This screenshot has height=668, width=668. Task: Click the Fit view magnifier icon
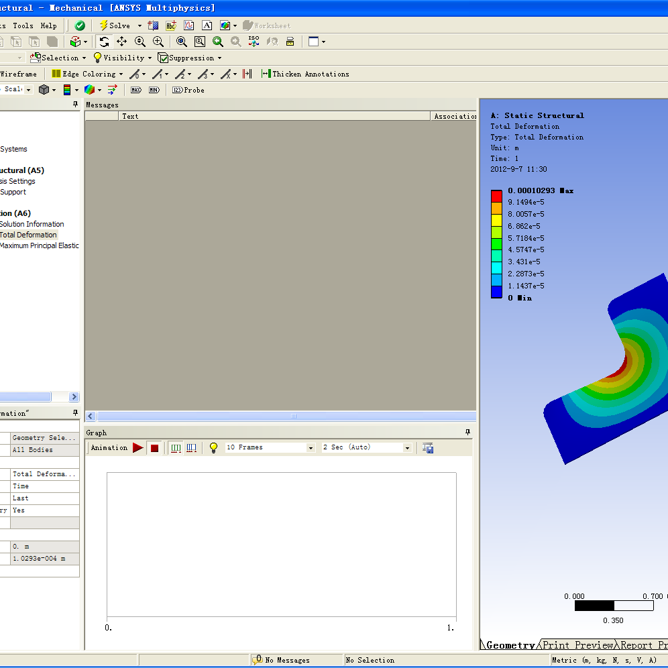181,41
